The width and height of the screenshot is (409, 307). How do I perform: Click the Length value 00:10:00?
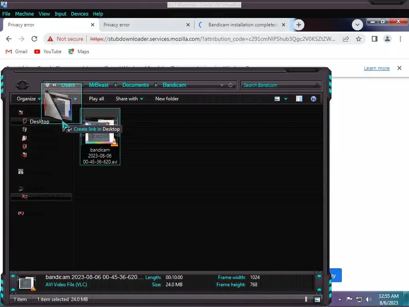tap(174, 277)
